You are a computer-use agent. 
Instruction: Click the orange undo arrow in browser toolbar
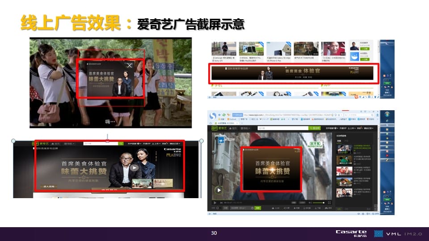(228, 115)
